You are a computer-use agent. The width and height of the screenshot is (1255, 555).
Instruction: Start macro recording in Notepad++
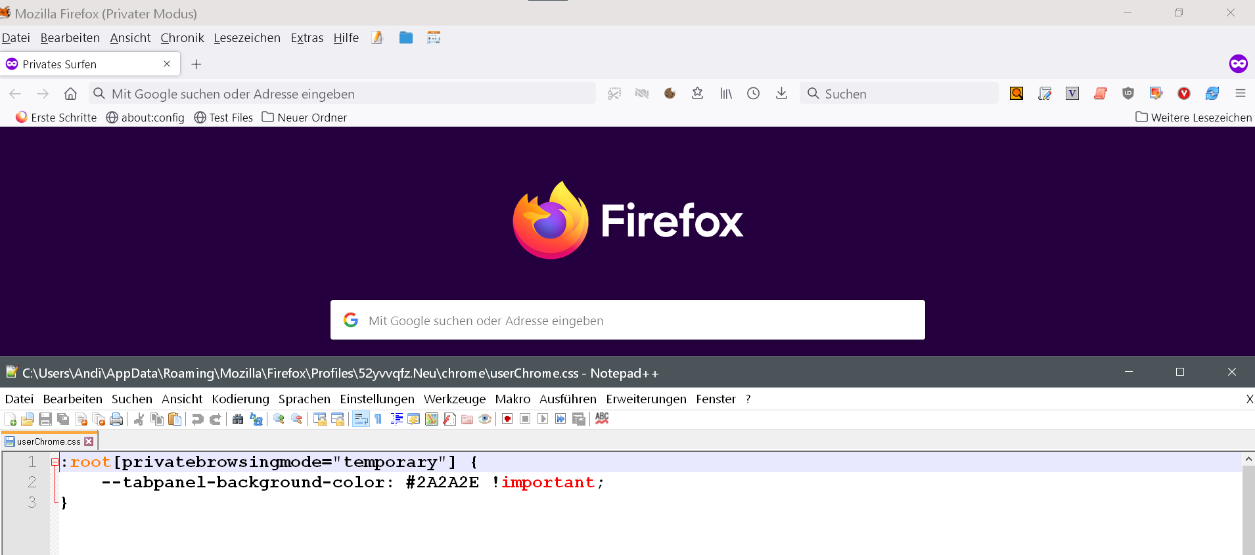point(507,419)
